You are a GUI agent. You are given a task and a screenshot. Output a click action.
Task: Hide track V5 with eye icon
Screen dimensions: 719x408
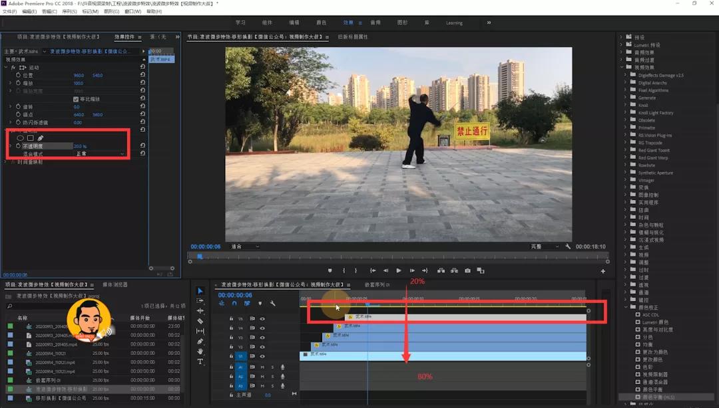(262, 319)
